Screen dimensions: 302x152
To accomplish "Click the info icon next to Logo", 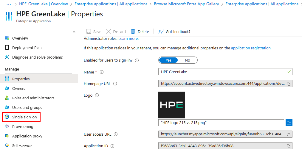I will pos(97,95).
